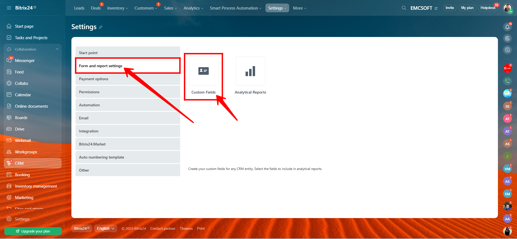The width and height of the screenshot is (517, 239).
Task: Click the Boards icon in sidebar
Action: point(9,117)
